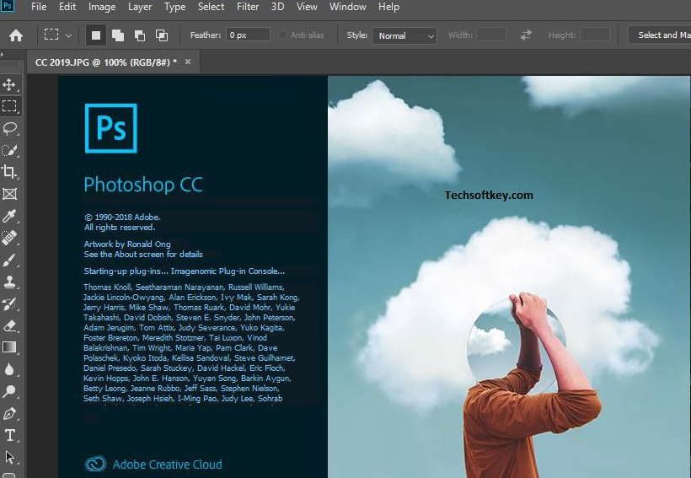Select the Spot Healing Brush tool
The image size is (691, 478).
click(x=9, y=238)
